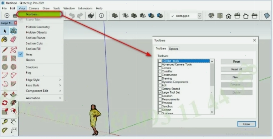This screenshot has width=273, height=139.
Task: Click the Close button in dialog
Action: [x=247, y=124]
